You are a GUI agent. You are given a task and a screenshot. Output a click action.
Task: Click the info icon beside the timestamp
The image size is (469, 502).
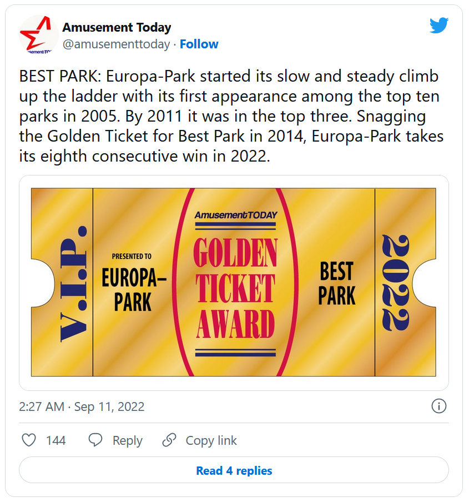click(438, 406)
